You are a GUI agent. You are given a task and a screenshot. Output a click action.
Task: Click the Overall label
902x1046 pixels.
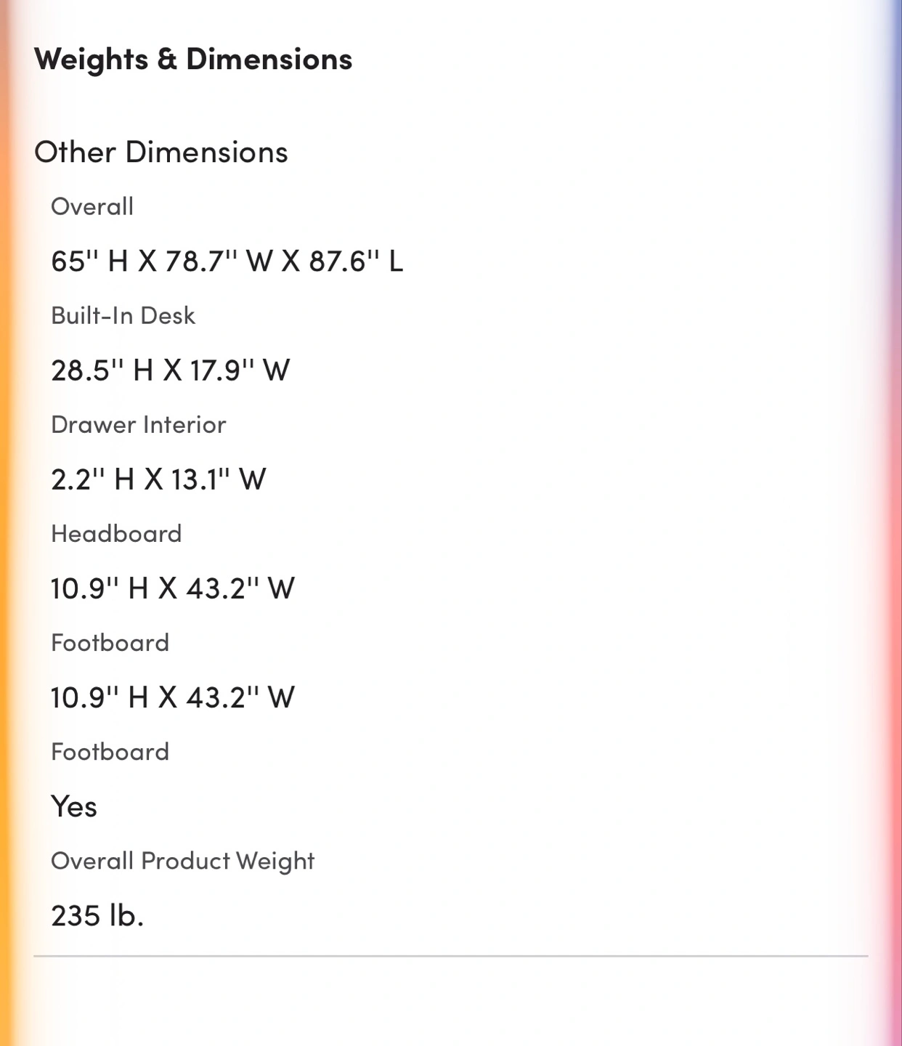click(x=92, y=207)
